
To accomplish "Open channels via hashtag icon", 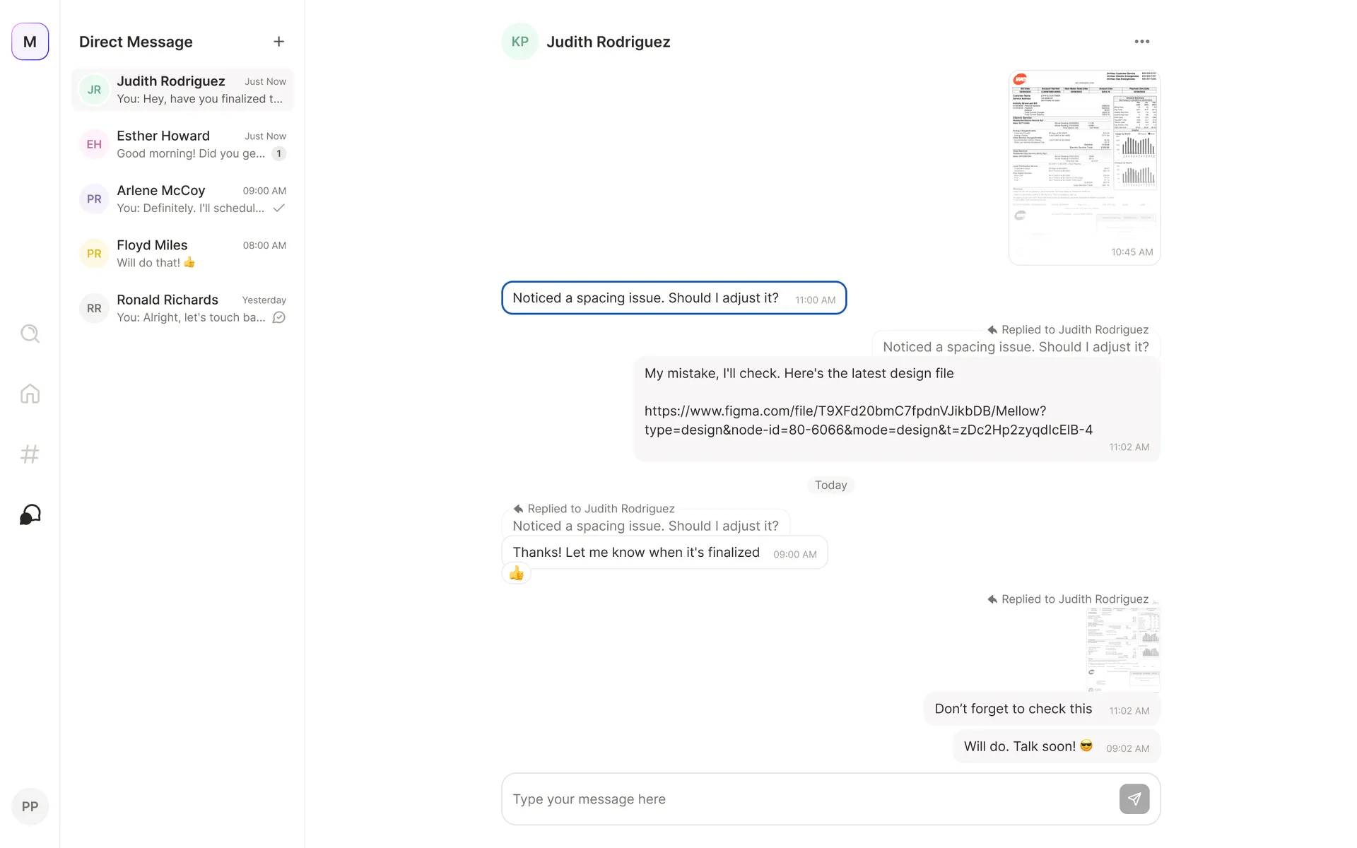I will 30,454.
